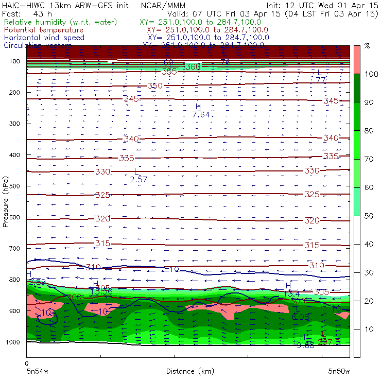Click the pink above-100% colorbar swatch
Viewport: 381px width, 381px height.
pyautogui.click(x=357, y=60)
